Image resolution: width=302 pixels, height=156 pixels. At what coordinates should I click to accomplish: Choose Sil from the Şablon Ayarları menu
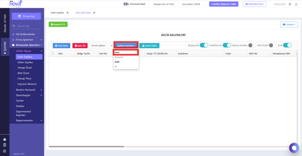coord(126,67)
